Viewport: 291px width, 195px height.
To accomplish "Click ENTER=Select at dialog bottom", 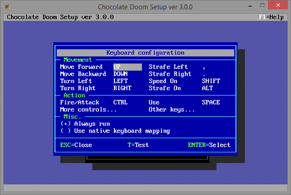I will coord(209,145).
